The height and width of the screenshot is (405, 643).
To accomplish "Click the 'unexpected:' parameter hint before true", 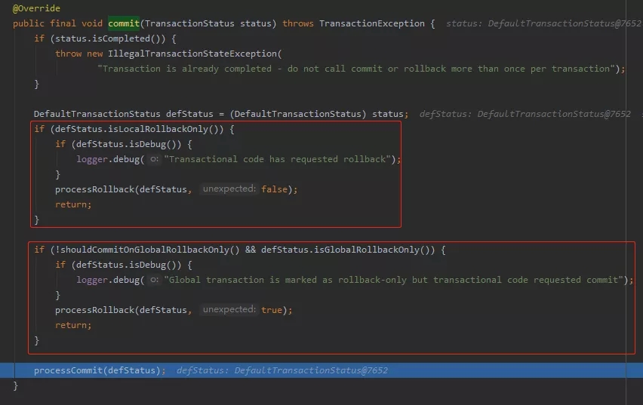I will (229, 309).
